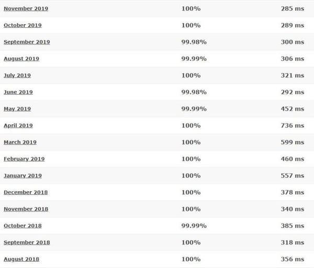This screenshot has width=314, height=268.
Task: Click the 736 ms response time value
Action: coord(292,126)
